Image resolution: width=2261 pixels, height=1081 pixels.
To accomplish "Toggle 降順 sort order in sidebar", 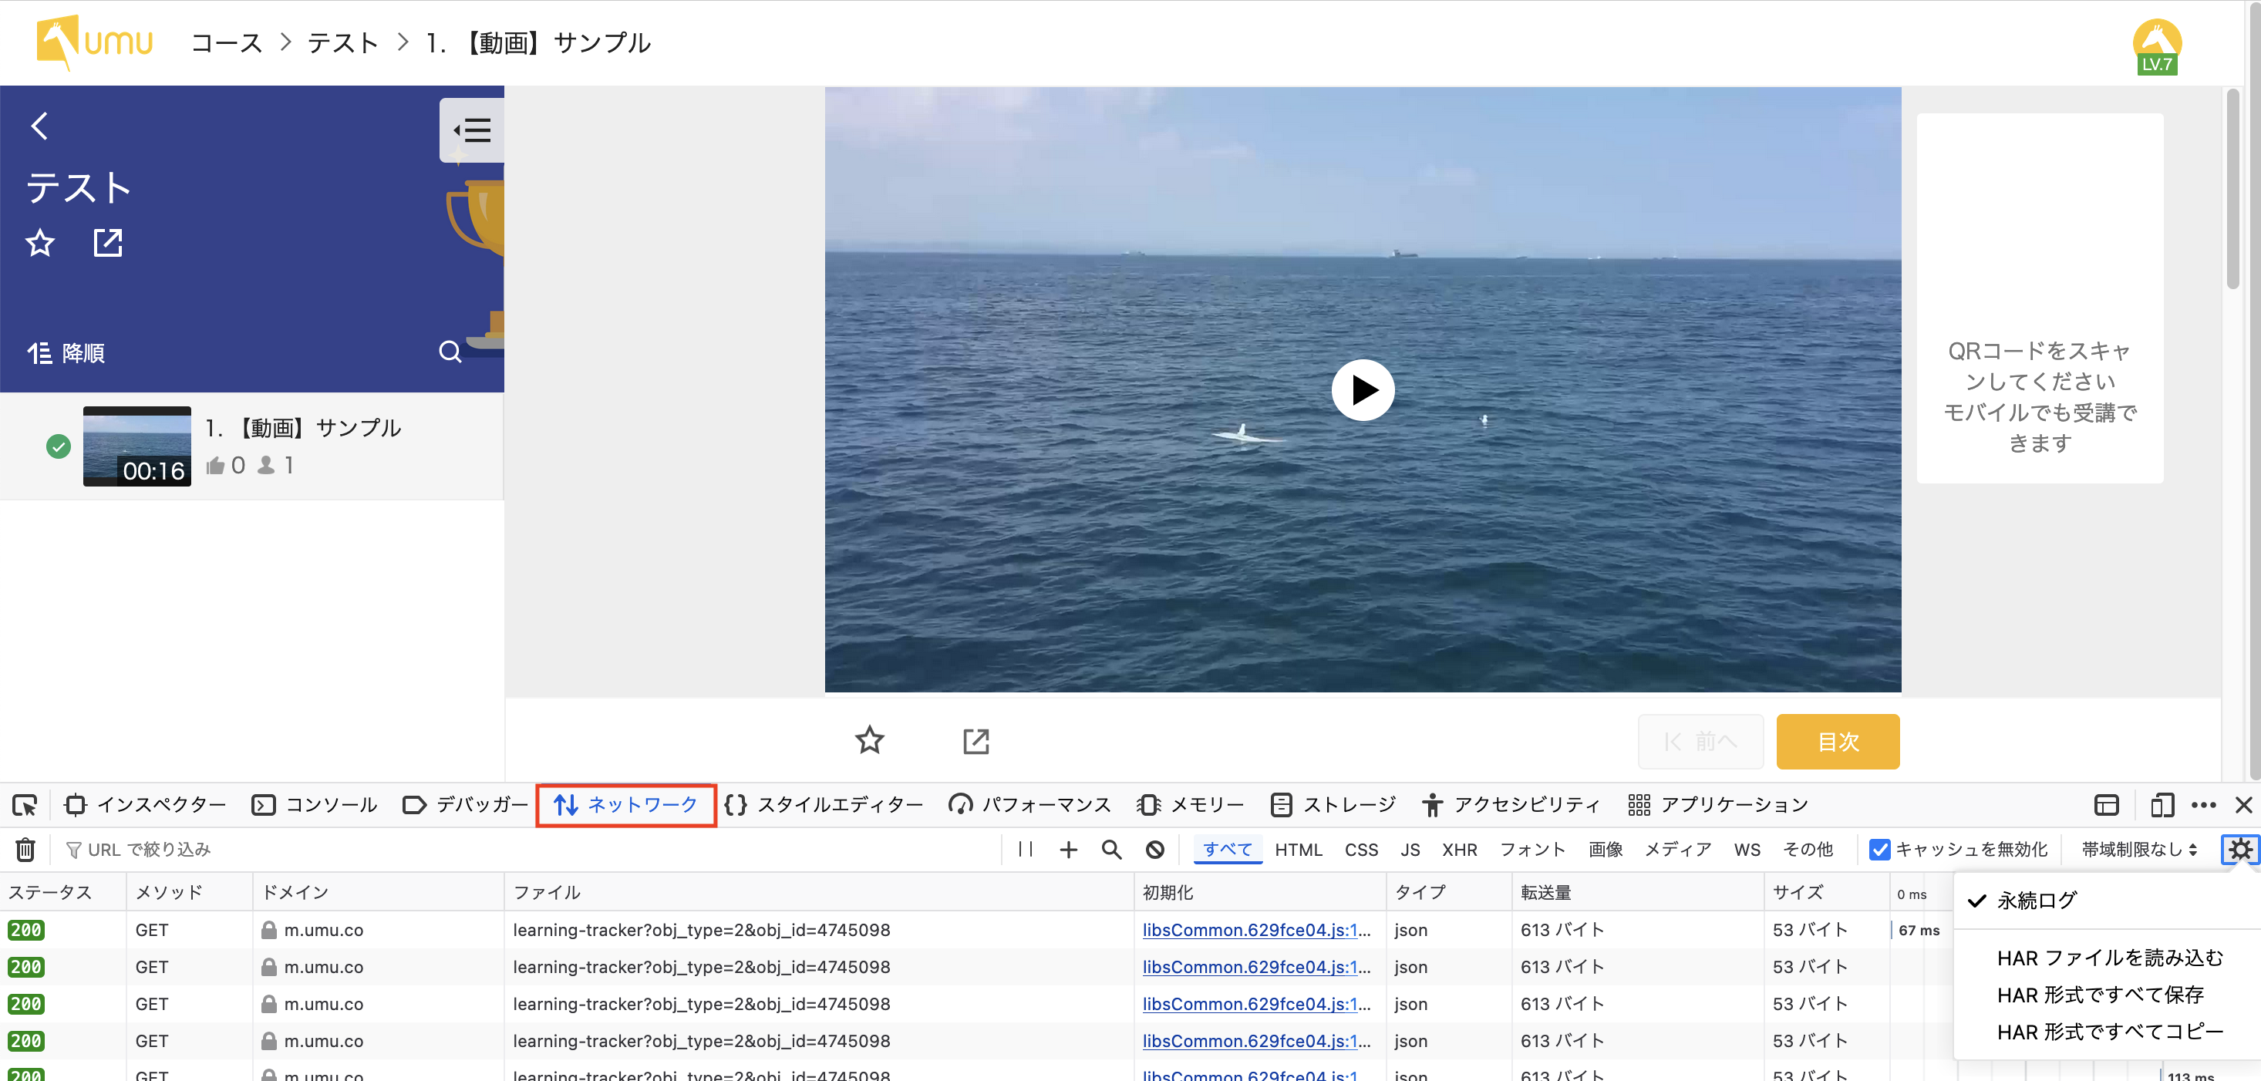I will pos(66,352).
